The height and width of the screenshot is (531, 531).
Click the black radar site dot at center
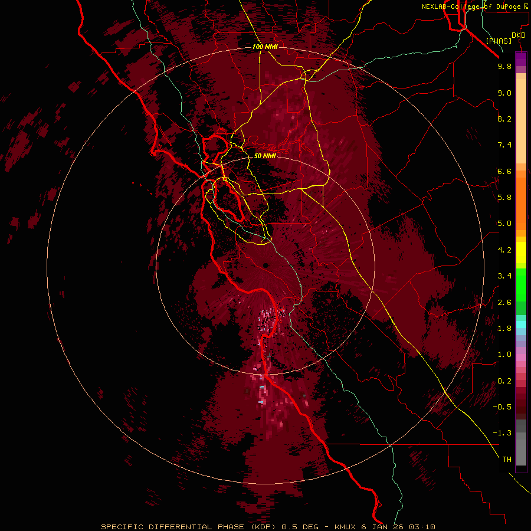(266, 265)
